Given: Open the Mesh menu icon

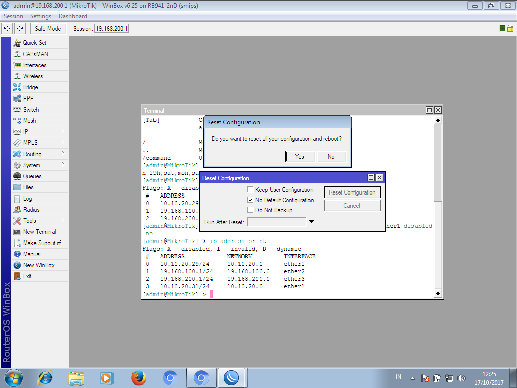Looking at the screenshot, I should tap(17, 121).
